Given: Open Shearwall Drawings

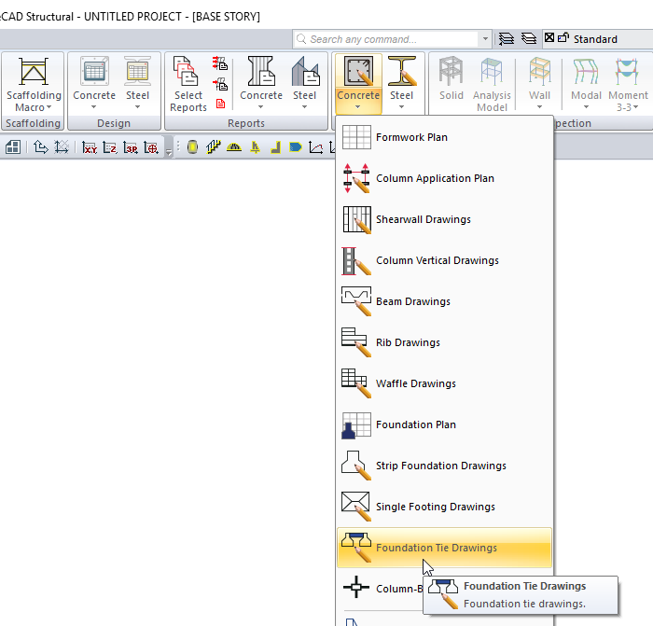Looking at the screenshot, I should coord(423,219).
